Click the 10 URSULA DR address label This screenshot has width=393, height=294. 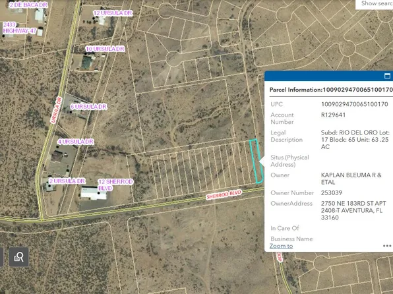coord(105,49)
